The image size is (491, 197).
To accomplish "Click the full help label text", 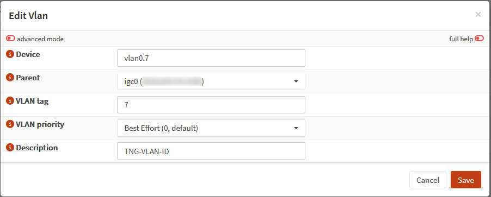I will (461, 39).
